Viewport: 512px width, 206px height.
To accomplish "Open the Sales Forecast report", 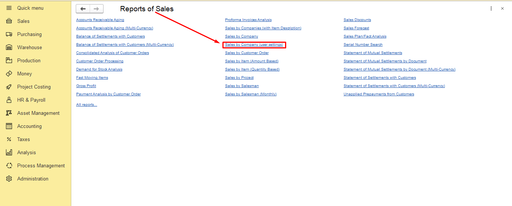I will 356,28.
